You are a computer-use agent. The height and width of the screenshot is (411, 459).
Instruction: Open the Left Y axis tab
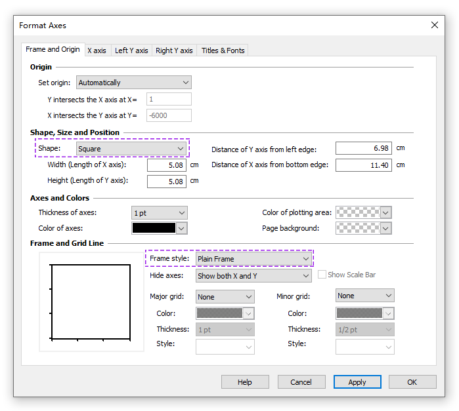[x=131, y=50]
